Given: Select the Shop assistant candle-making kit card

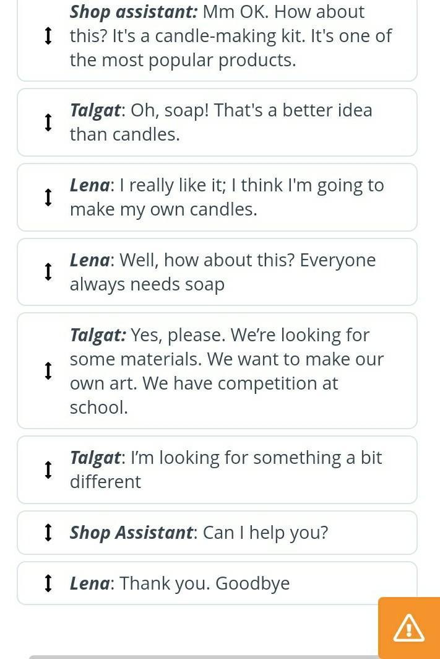Looking at the screenshot, I should [230, 36].
